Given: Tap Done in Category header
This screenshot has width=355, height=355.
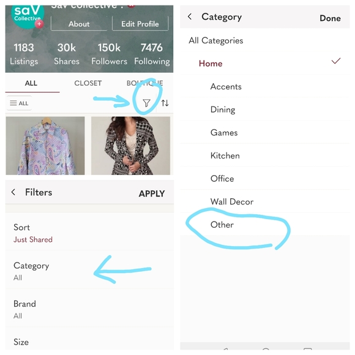Looking at the screenshot, I should [x=330, y=18].
